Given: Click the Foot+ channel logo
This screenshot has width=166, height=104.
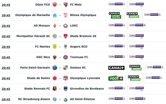Looking at the screenshot, I should (116, 78).
